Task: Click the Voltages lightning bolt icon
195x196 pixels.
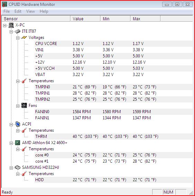Action: [x=24, y=37]
